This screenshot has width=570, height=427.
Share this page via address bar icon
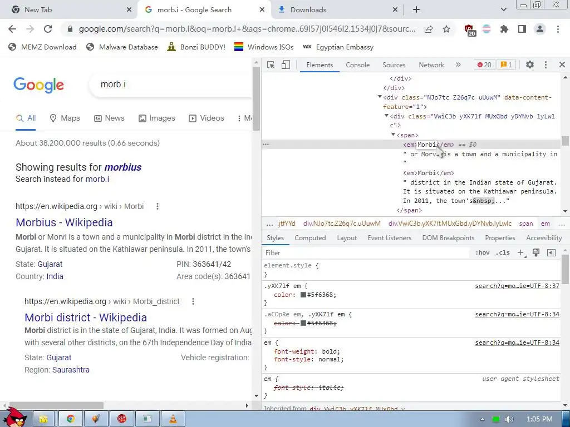[x=429, y=29]
